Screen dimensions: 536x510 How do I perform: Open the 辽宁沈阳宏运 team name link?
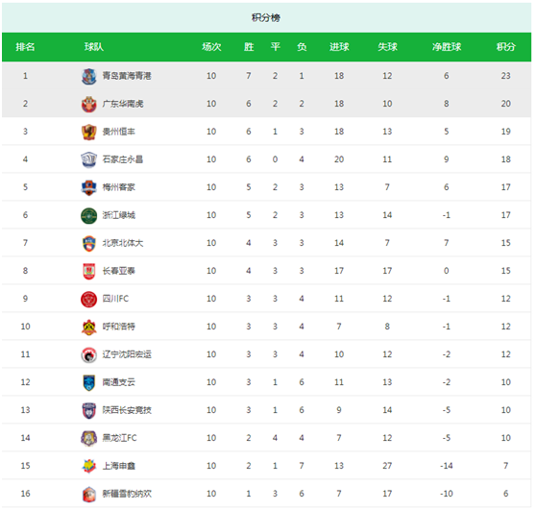[x=127, y=354]
